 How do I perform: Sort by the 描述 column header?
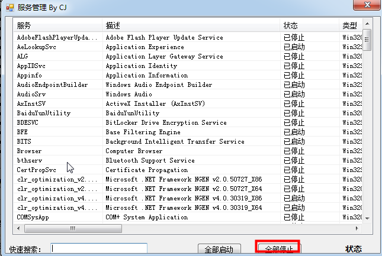click(x=191, y=25)
